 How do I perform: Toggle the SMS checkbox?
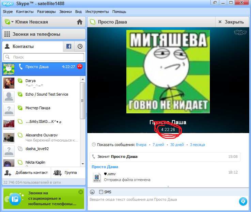[101, 192]
